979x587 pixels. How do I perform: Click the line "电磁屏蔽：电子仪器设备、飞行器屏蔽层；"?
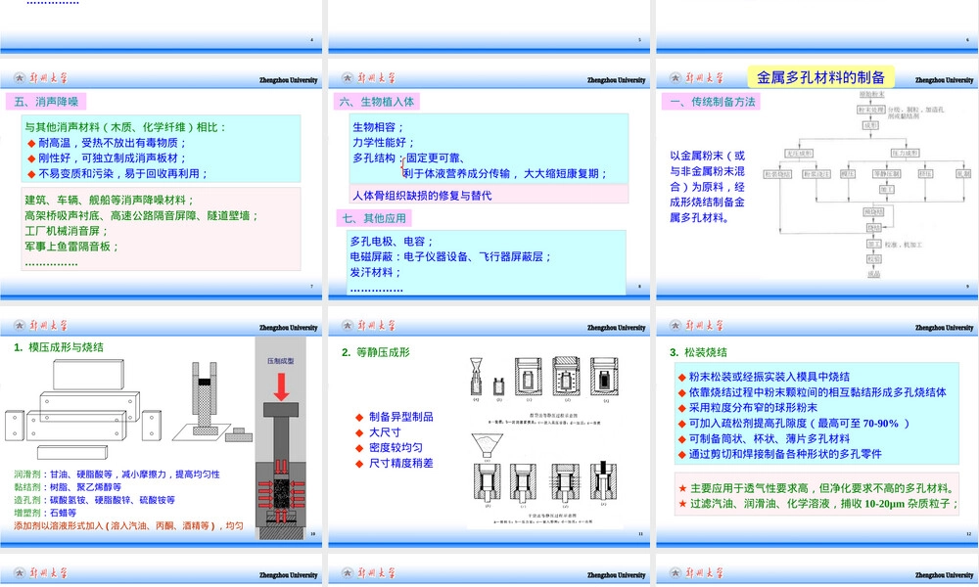(x=450, y=256)
